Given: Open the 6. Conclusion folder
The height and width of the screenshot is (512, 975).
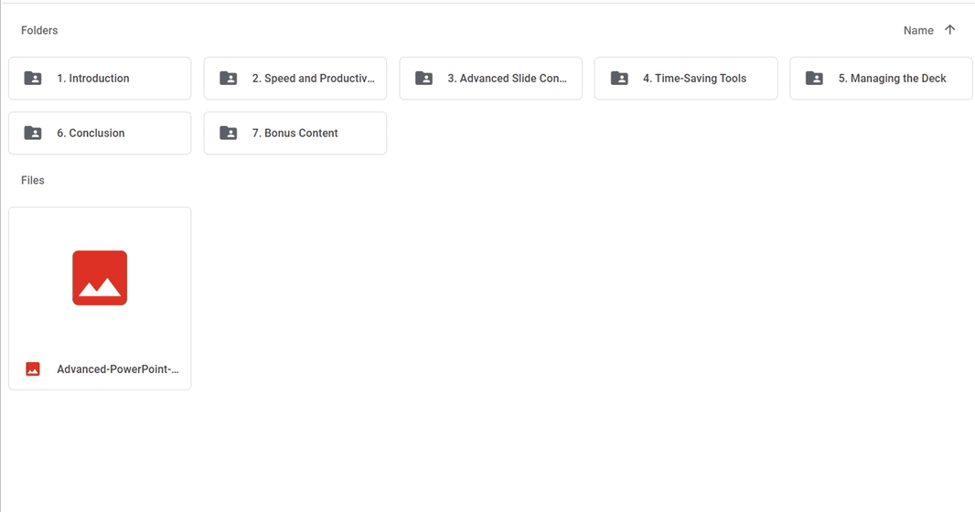Looking at the screenshot, I should [100, 133].
